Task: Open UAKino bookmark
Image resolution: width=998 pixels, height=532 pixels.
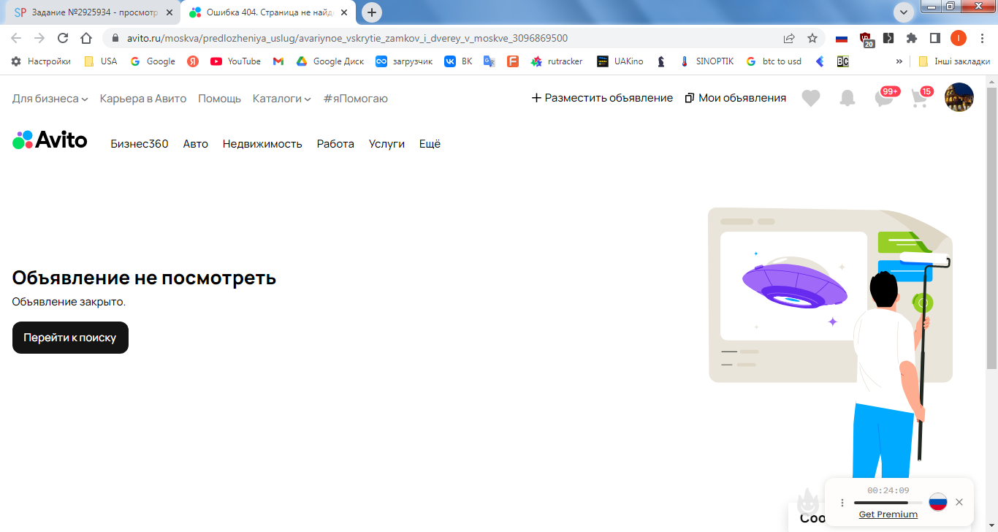Action: (x=620, y=61)
